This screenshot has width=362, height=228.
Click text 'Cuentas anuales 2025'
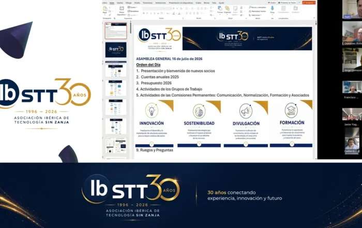(160, 77)
